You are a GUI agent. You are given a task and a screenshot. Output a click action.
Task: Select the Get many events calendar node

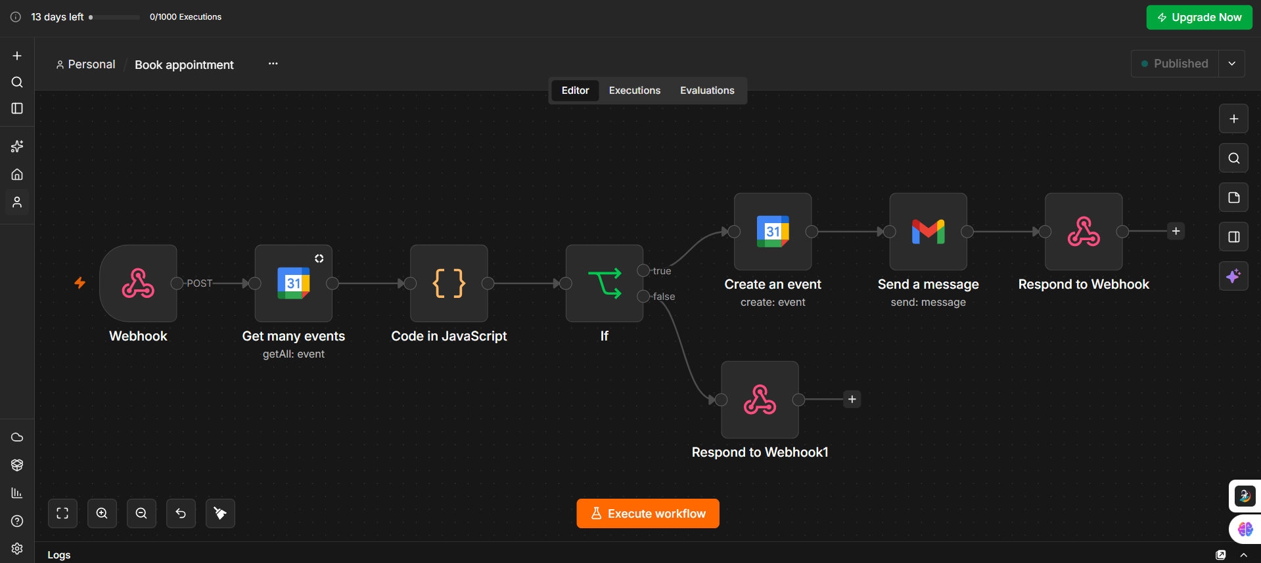(294, 283)
